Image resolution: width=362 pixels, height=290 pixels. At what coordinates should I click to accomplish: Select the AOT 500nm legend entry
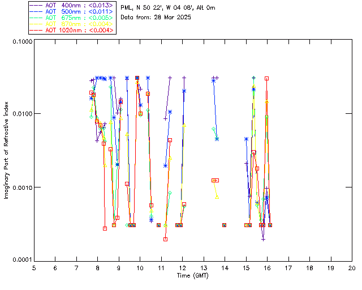(x=72, y=11)
